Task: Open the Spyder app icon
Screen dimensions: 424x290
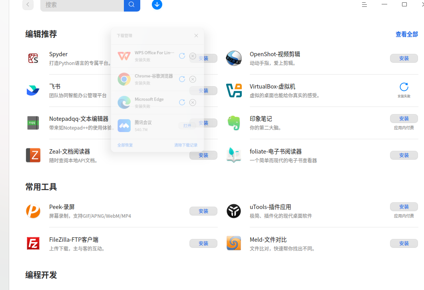Action: [33, 58]
